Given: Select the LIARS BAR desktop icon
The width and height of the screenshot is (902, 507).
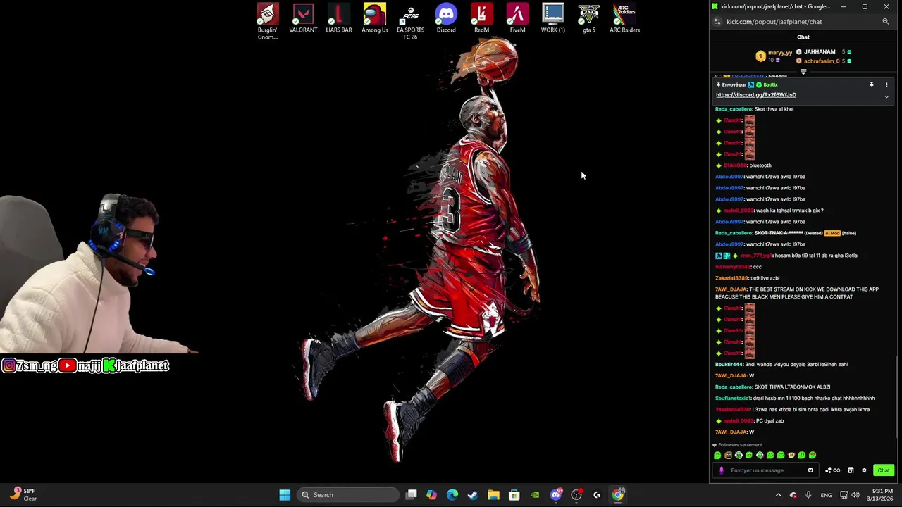Looking at the screenshot, I should (339, 18).
